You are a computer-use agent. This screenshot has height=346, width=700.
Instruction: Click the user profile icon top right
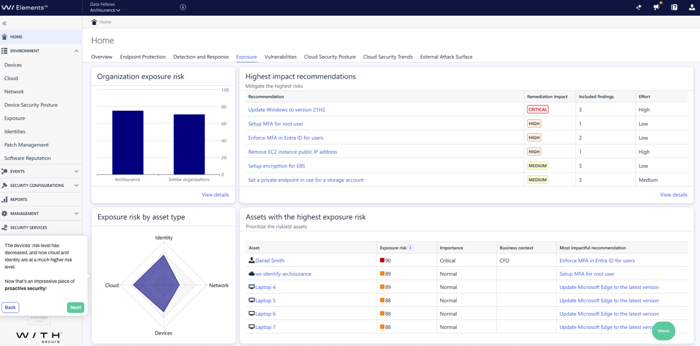[692, 7]
